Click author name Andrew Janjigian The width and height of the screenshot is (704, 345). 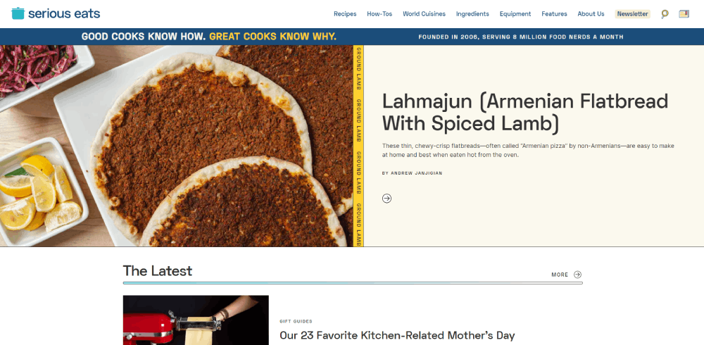(416, 173)
